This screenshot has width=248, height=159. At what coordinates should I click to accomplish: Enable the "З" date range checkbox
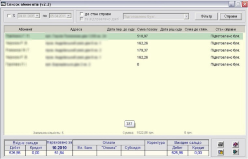click(9, 16)
